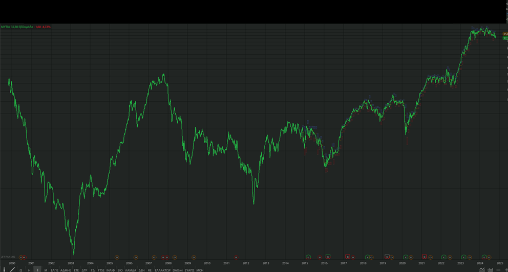Load the ΔΕΗ symbol shortcut
508x272 pixels.
[x=141, y=270]
